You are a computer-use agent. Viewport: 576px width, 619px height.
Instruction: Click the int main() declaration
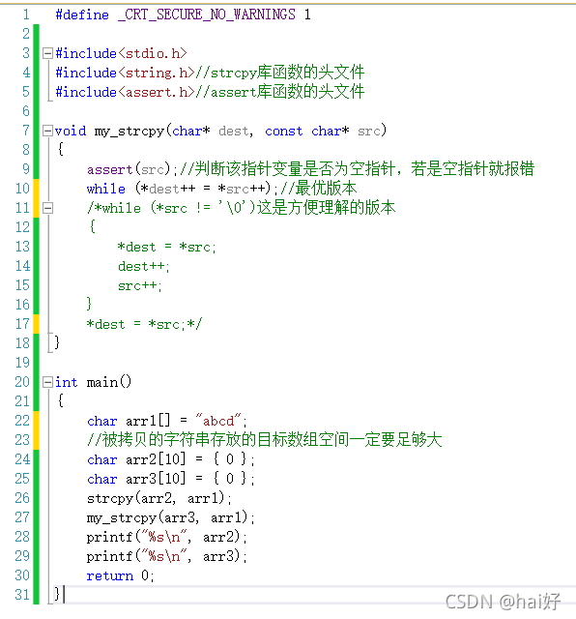pos(93,382)
